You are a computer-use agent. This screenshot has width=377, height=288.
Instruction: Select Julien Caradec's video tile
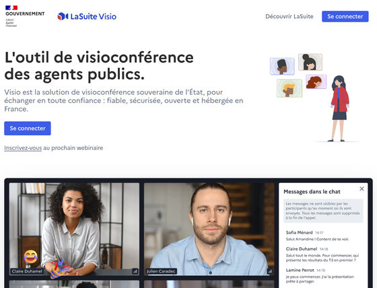pos(209,229)
